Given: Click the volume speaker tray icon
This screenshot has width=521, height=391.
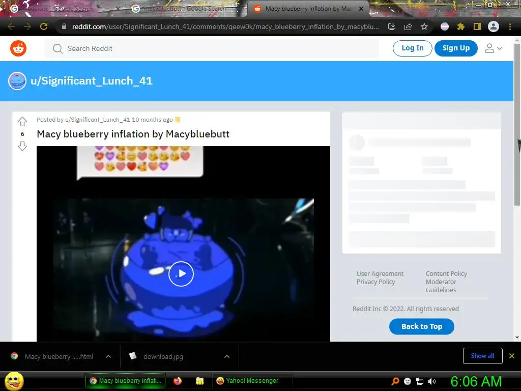Looking at the screenshot, I should (432, 381).
